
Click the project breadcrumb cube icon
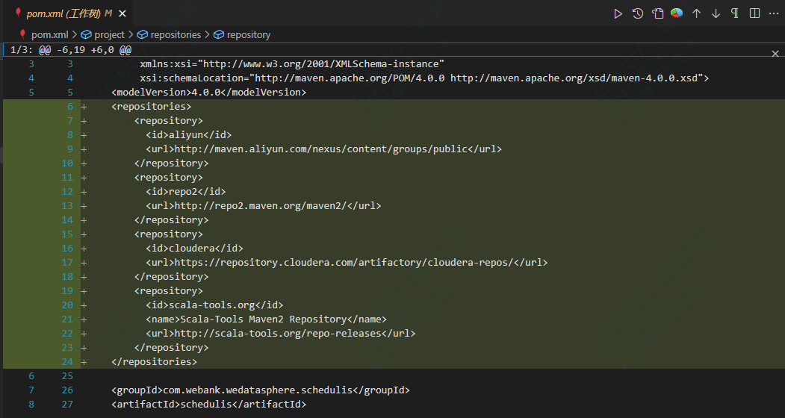86,34
